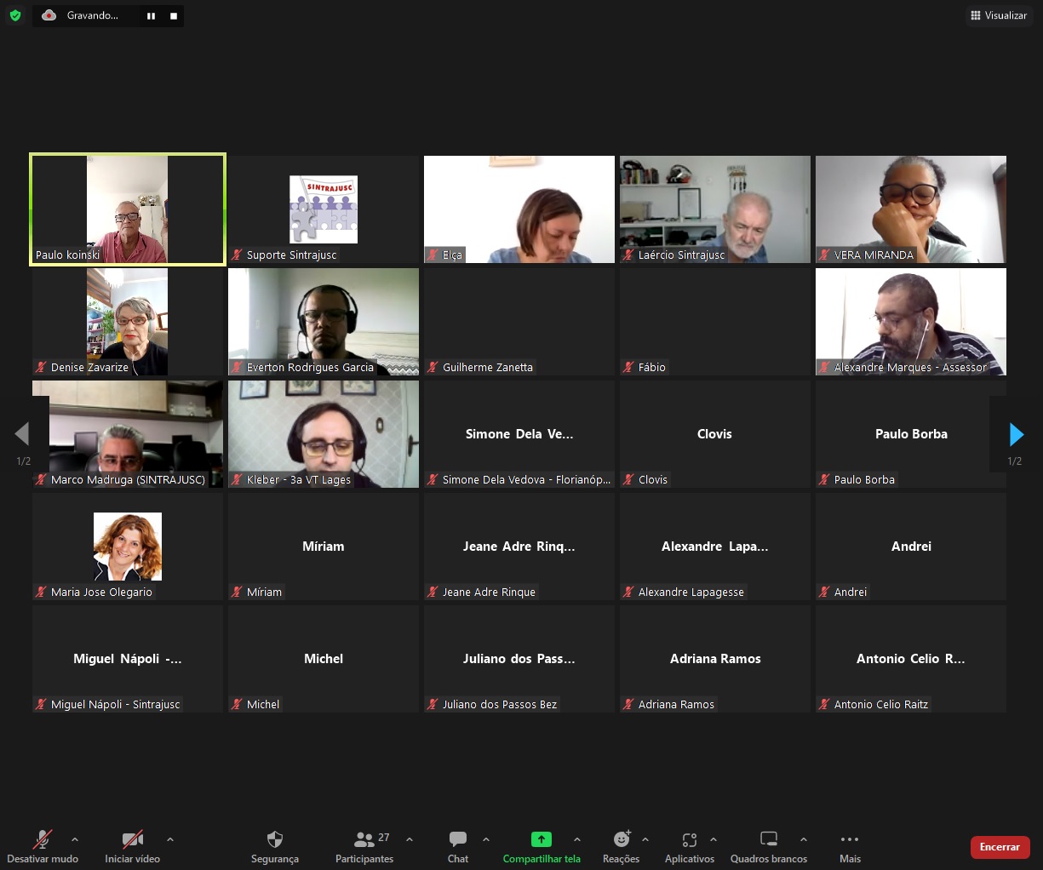Open the Visualizar view menu
Viewport: 1043px width, 870px height.
click(x=999, y=15)
